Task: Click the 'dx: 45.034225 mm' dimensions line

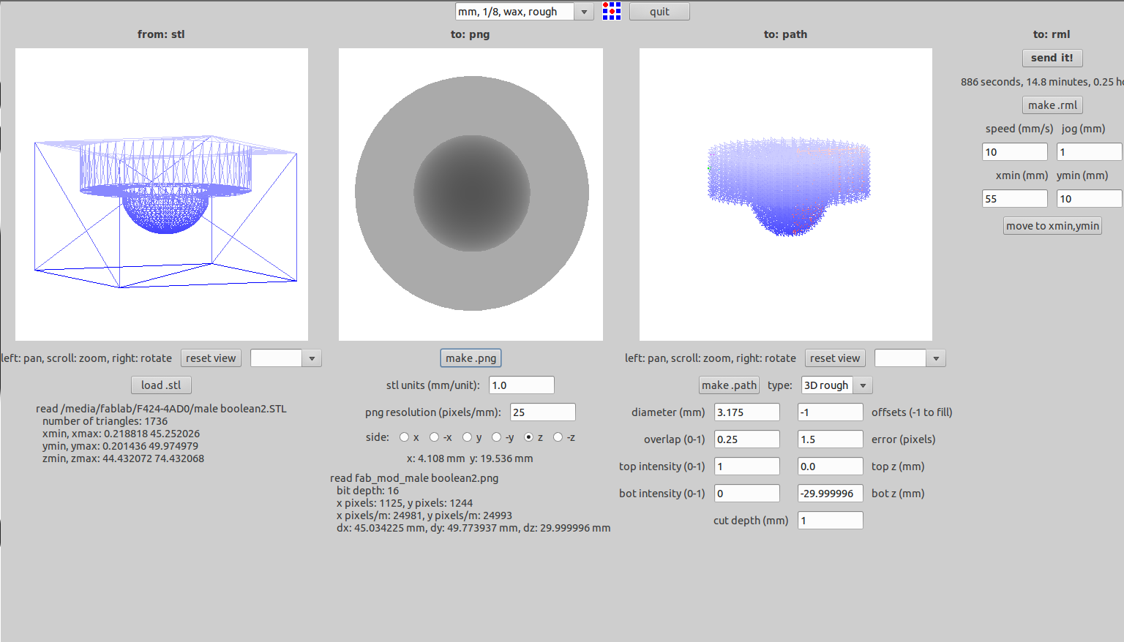Action: click(x=473, y=528)
